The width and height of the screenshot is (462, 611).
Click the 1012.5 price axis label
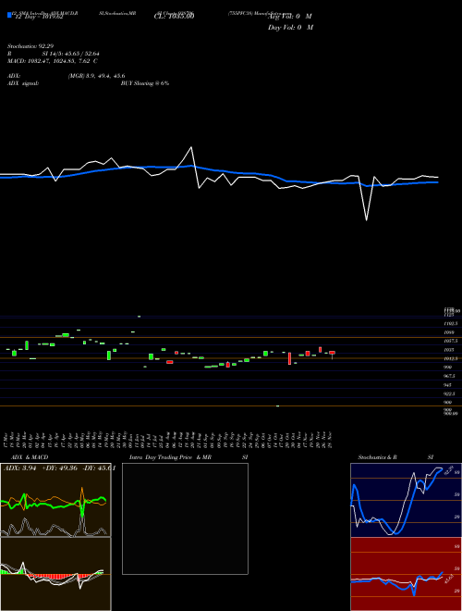[x=450, y=358]
